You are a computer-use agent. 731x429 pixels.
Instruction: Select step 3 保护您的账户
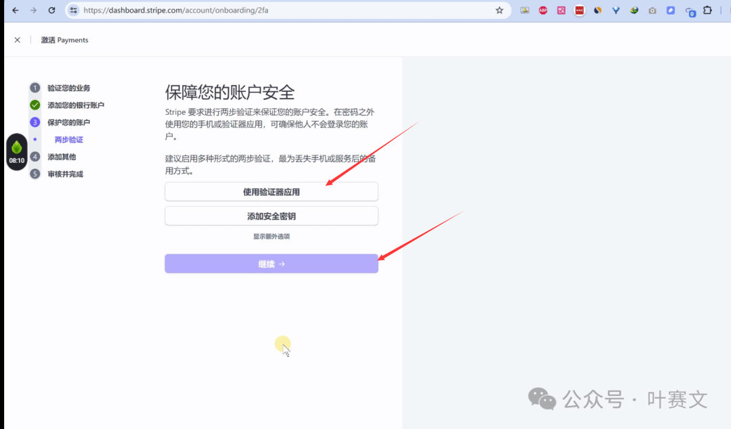click(x=68, y=122)
